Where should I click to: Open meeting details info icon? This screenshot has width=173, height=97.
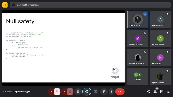tap(149, 91)
